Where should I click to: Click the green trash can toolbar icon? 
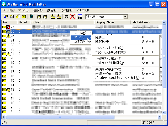(x=31, y=17)
